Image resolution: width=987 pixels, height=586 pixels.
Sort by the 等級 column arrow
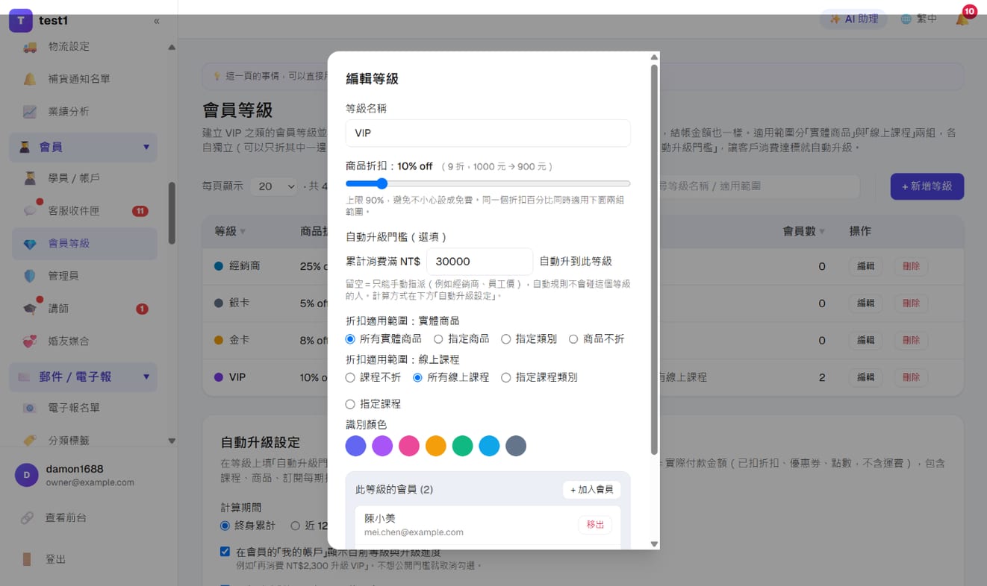tap(243, 232)
